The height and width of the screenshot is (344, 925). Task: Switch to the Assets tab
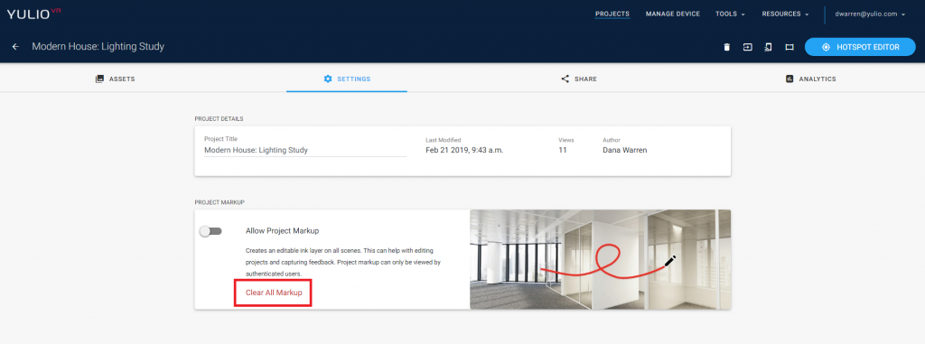115,79
